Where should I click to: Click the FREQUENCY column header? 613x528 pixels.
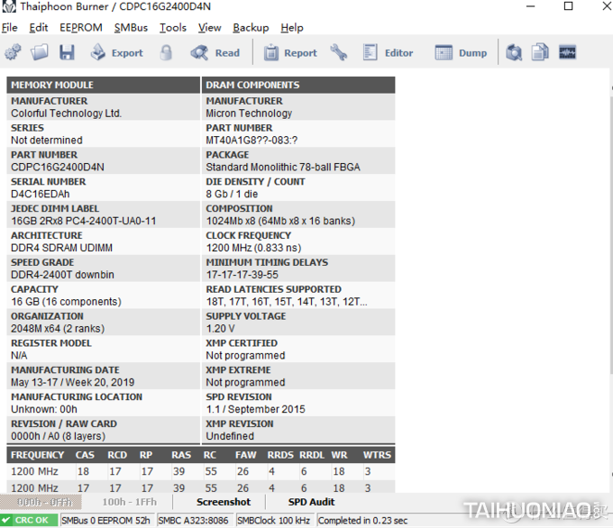click(37, 455)
